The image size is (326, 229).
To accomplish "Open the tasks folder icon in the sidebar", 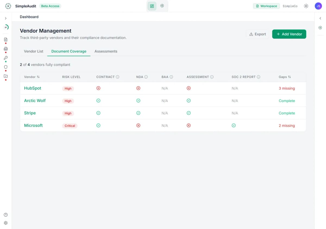I will click(x=6, y=76).
